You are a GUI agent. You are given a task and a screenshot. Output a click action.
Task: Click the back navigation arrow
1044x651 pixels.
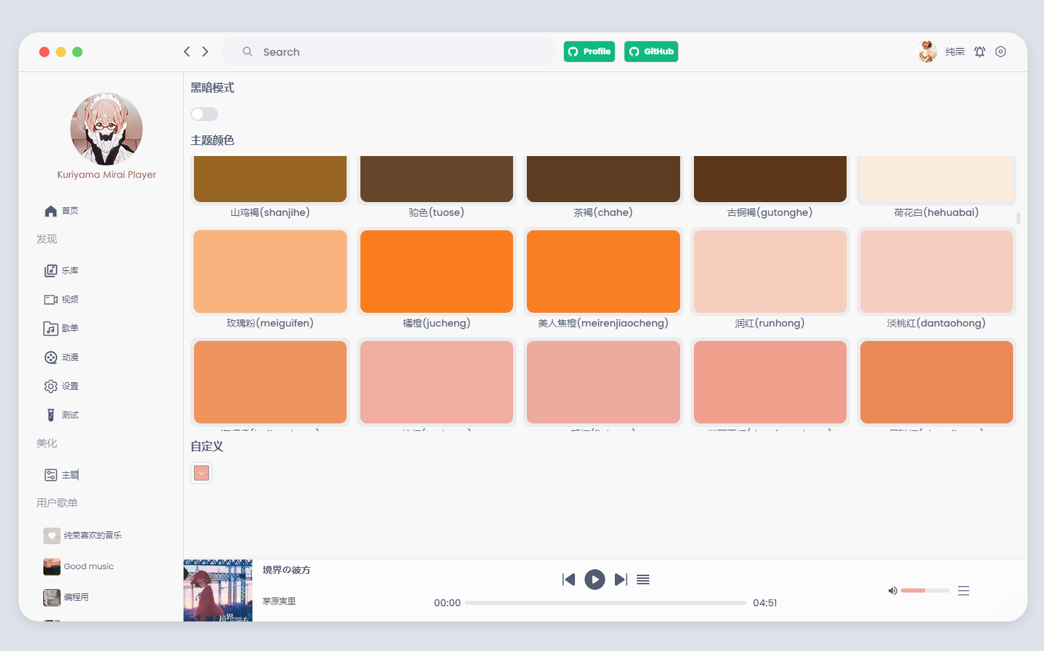(x=186, y=52)
